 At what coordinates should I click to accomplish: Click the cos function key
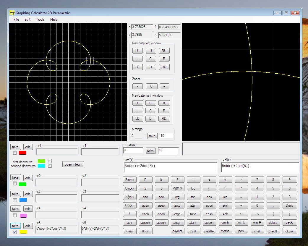(x=209, y=197)
